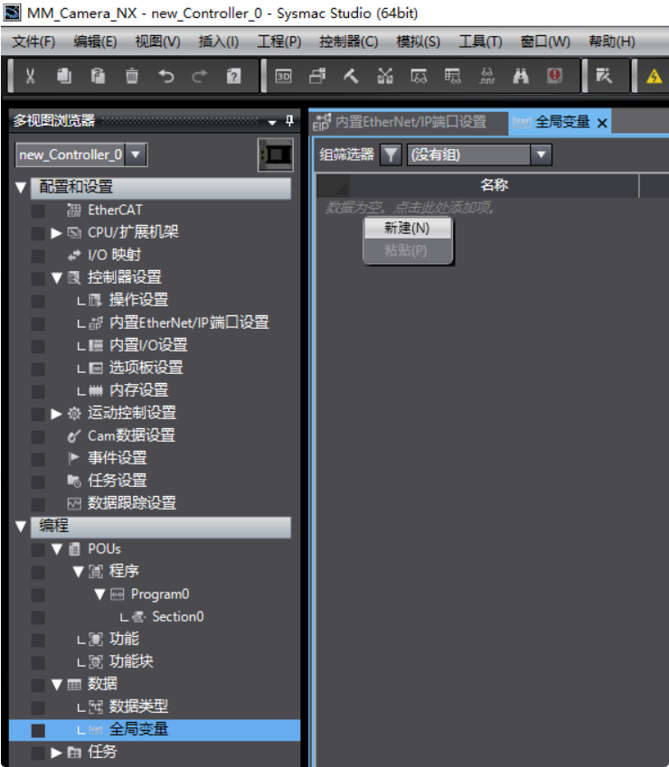The image size is (669, 767).
Task: Close the 全局变量 tab
Action: pyautogui.click(x=602, y=123)
